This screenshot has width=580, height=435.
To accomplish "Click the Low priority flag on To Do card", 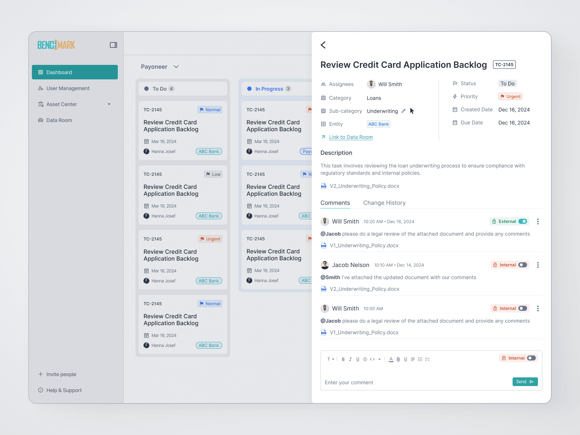I will 213,174.
